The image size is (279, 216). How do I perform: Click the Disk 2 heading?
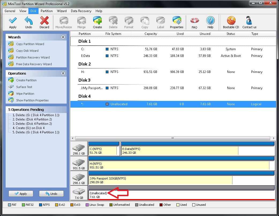tap(85, 64)
